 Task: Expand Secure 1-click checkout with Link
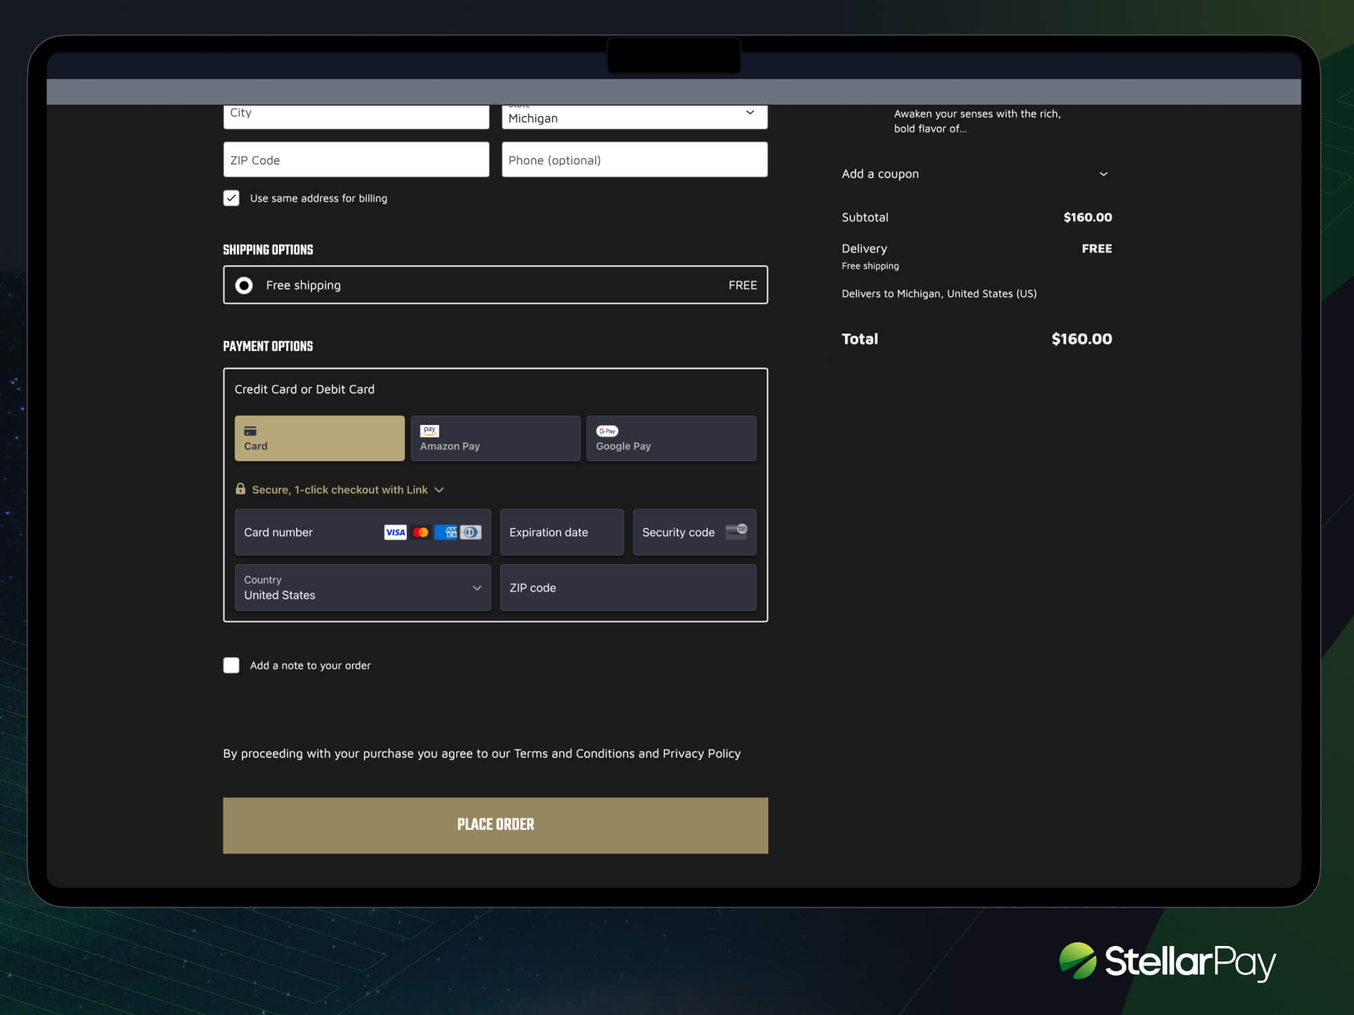pos(340,489)
